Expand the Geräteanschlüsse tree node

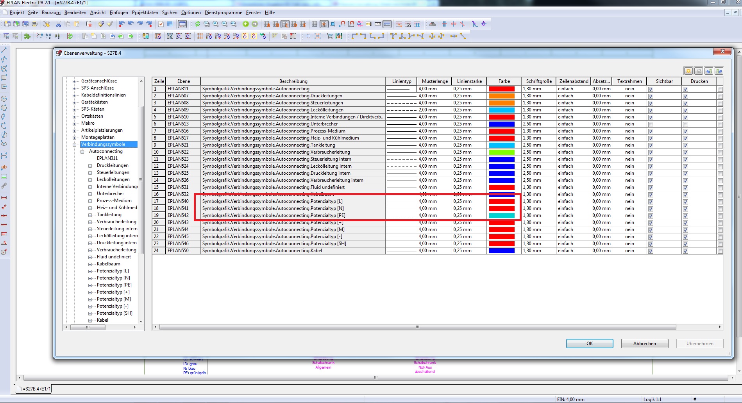point(74,81)
